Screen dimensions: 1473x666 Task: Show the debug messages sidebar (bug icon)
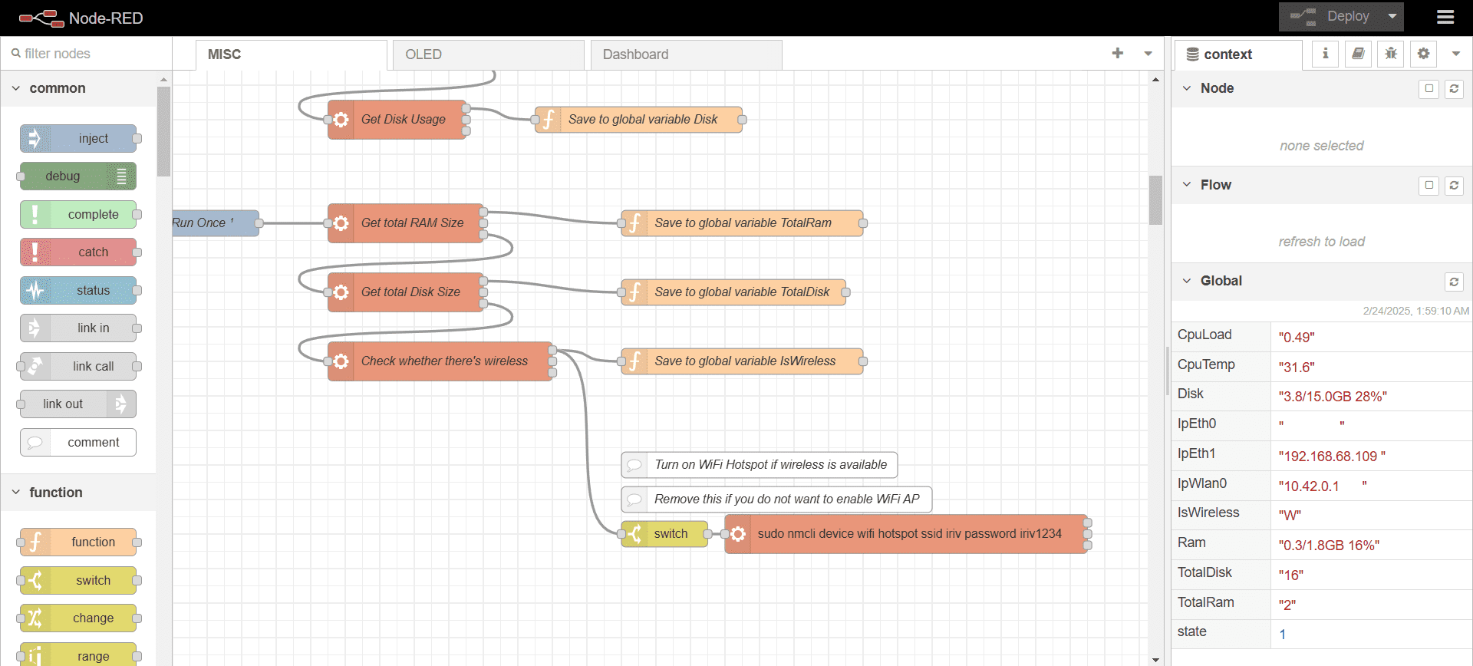pyautogui.click(x=1391, y=54)
